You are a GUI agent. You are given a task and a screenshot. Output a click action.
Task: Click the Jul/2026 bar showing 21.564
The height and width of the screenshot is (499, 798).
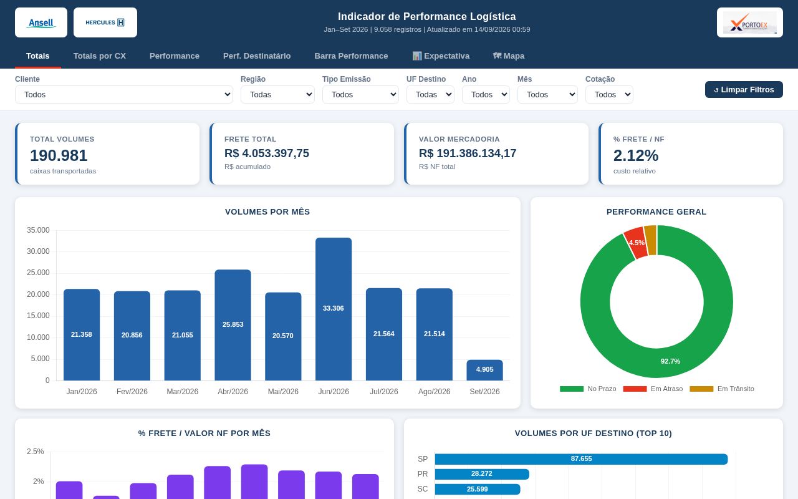tap(384, 334)
